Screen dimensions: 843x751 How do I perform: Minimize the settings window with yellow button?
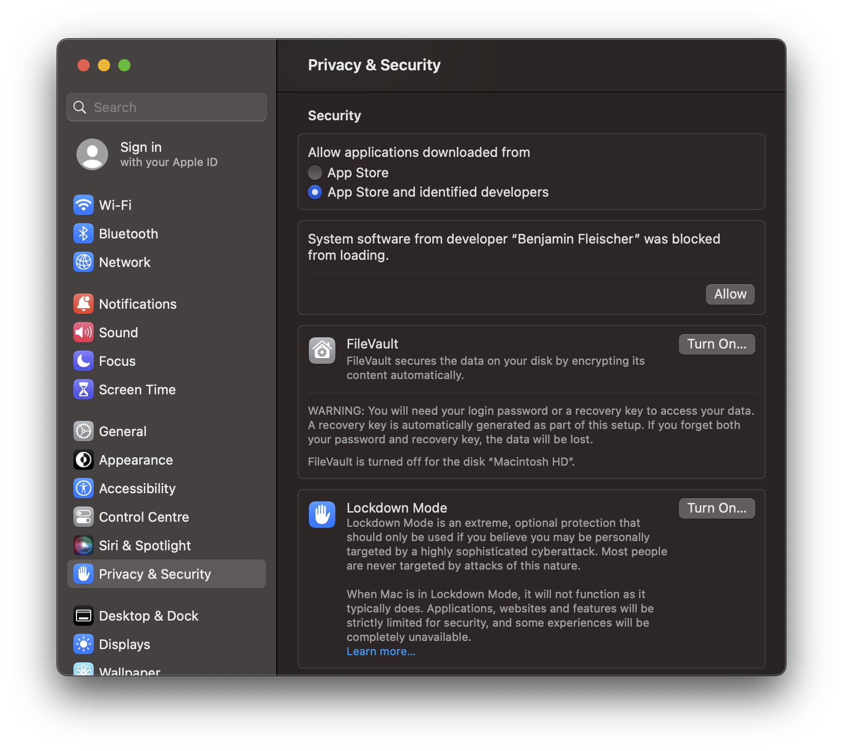click(104, 65)
